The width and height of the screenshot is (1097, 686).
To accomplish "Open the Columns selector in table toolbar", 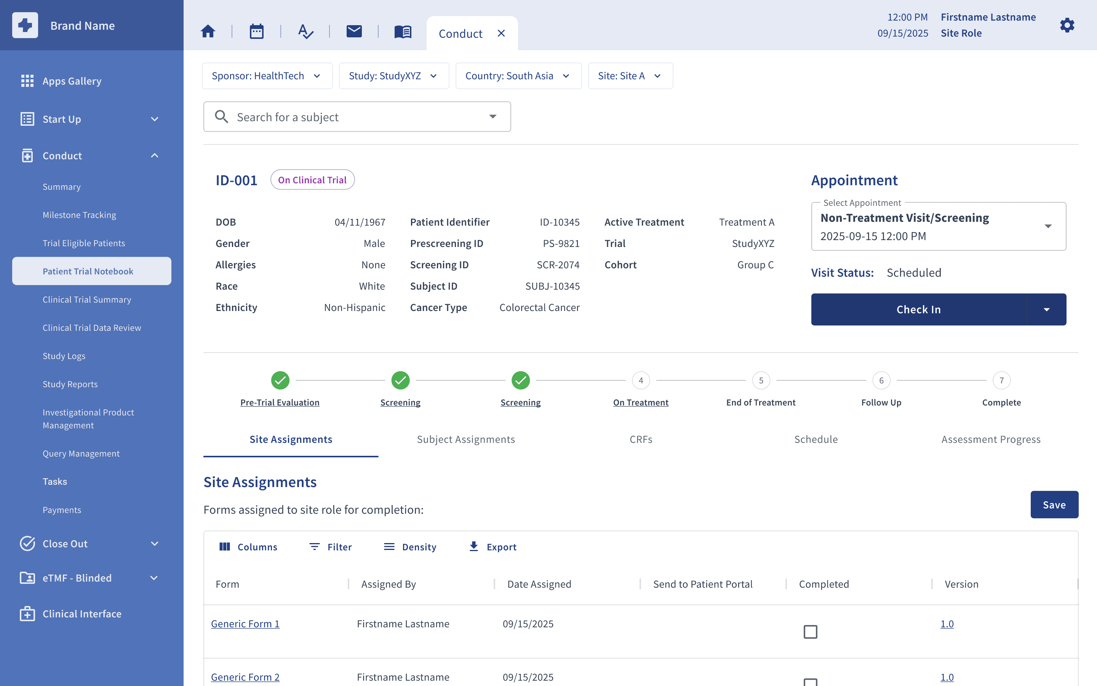I will [x=248, y=547].
